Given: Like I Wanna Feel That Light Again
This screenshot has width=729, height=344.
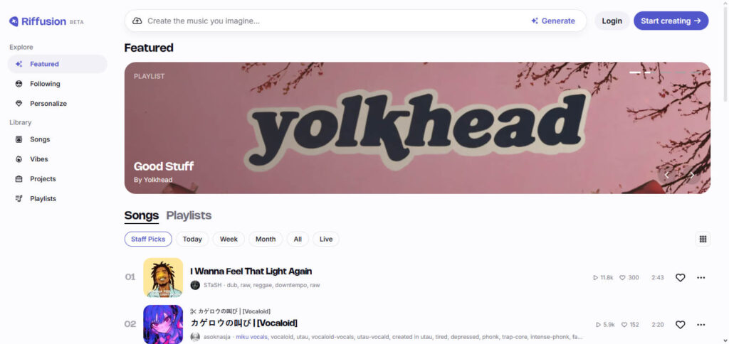Looking at the screenshot, I should coord(680,278).
